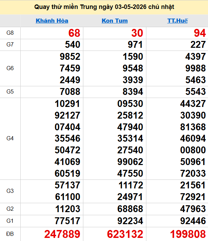Click Kon Tum special prize 623132
This screenshot has height=241, width=208.
(x=125, y=234)
